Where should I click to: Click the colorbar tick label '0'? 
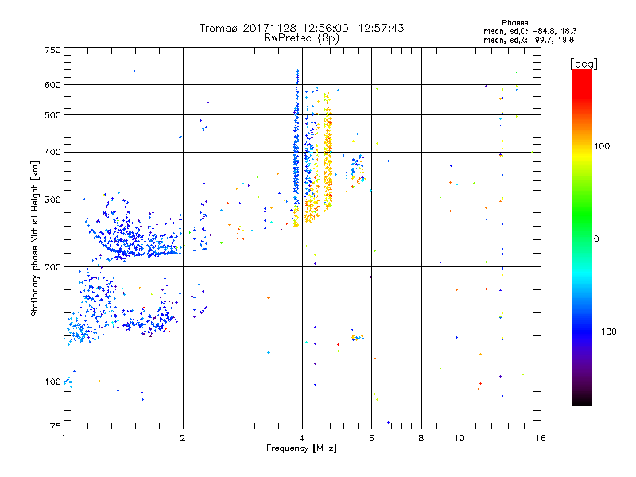pos(596,239)
